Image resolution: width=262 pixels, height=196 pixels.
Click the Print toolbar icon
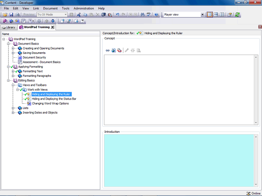click(17, 15)
